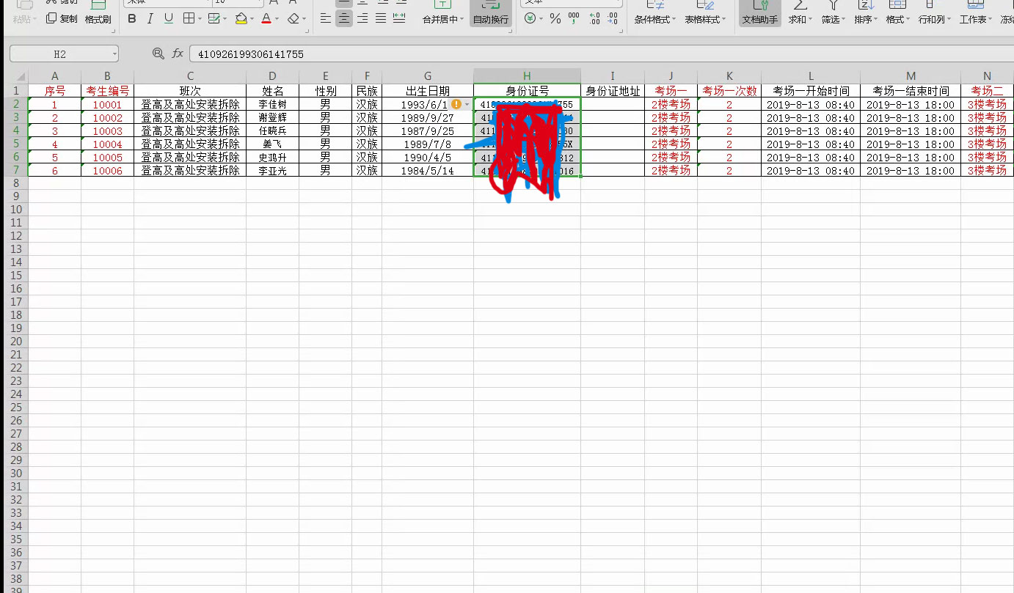
Task: Align cell text to the right
Action: point(362,18)
